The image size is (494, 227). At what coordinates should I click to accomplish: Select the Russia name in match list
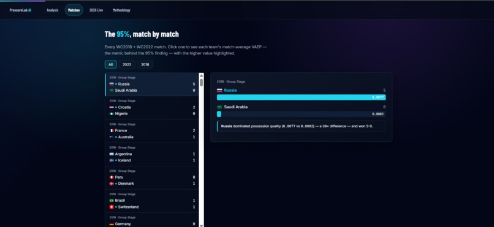pyautogui.click(x=124, y=84)
